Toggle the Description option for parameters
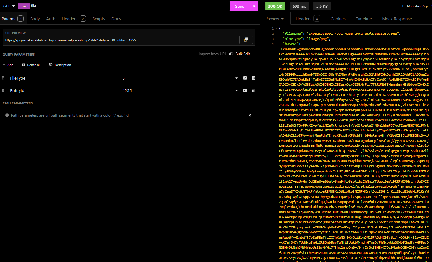The width and height of the screenshot is (432, 262). point(50,65)
